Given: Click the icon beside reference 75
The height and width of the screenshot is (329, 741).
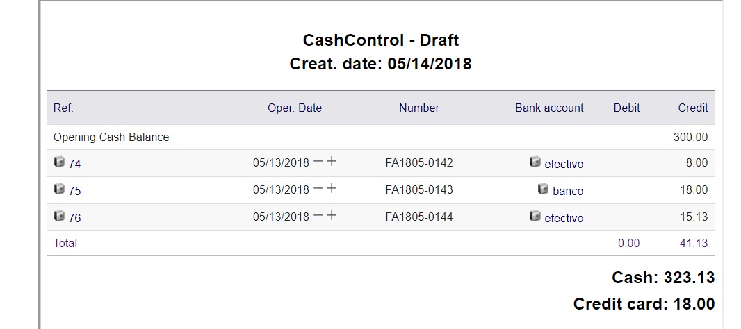Looking at the screenshot, I should pyautogui.click(x=59, y=189).
